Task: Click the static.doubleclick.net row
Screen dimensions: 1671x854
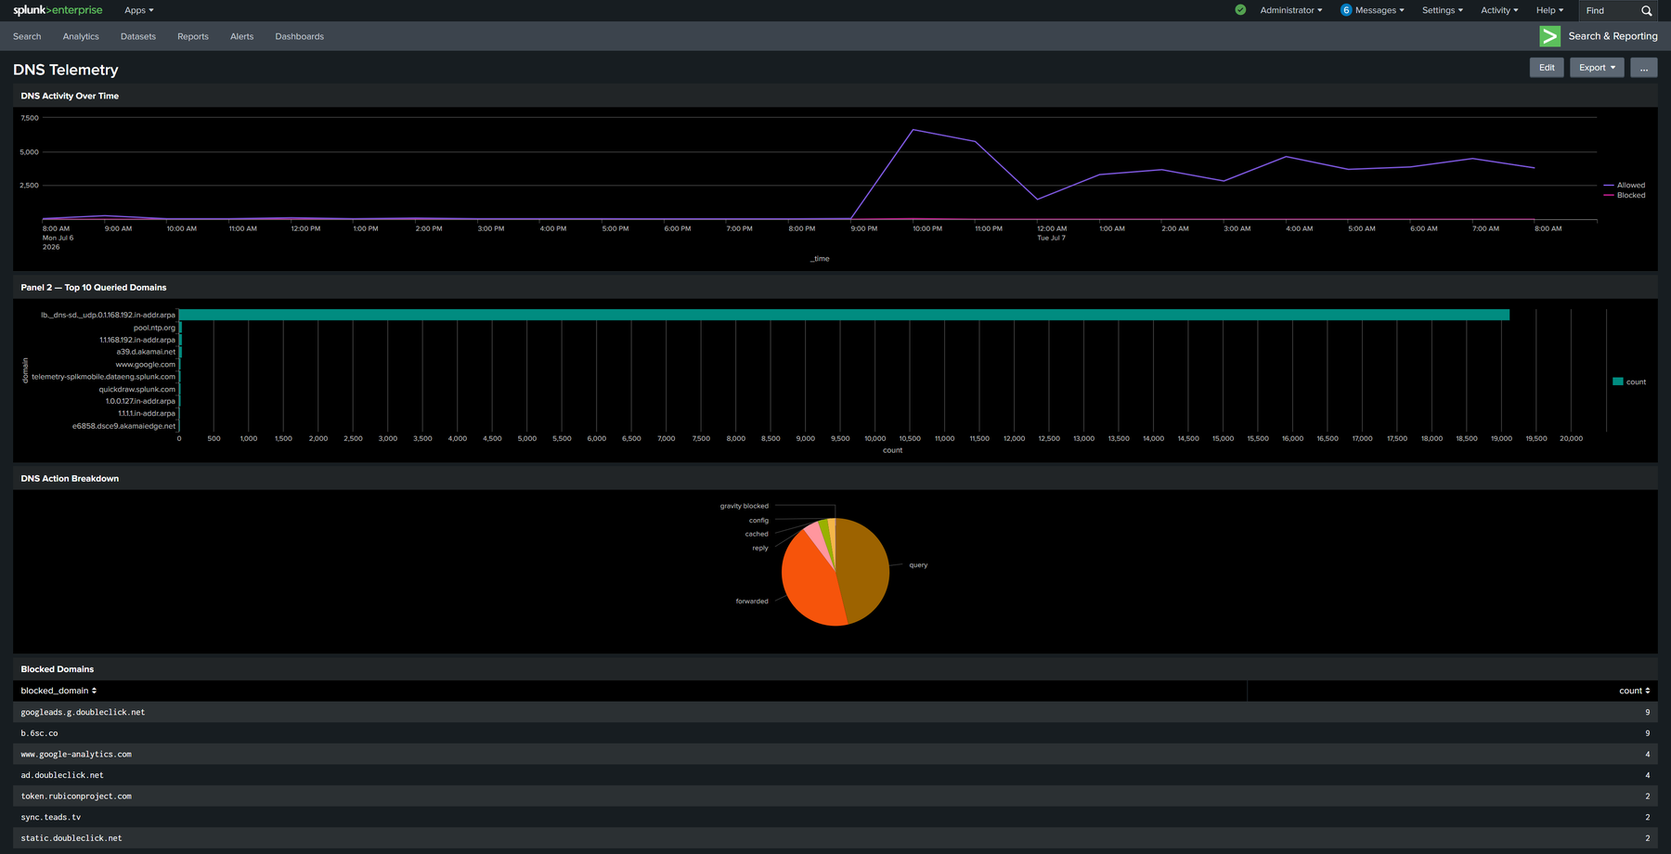Action: 835,838
